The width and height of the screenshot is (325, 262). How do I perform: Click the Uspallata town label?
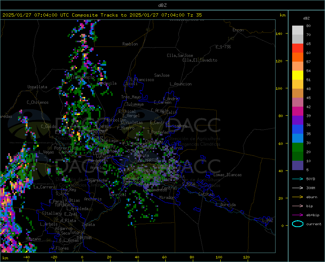[x=37, y=87]
